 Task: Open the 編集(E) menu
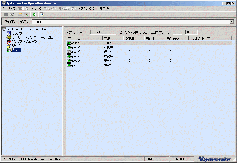[23, 8]
